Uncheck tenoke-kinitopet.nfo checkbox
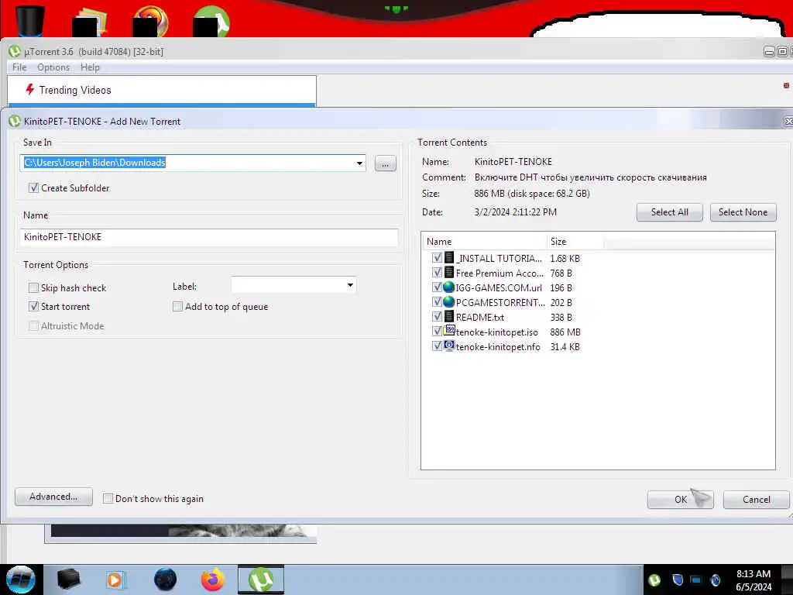The width and height of the screenshot is (793, 595). tap(437, 346)
